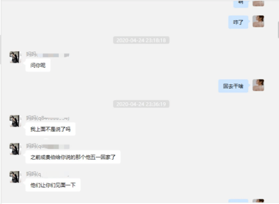This screenshot has width=279, height=204.
Task: Open 妈妈 avatar beside 他们让你们见面一下
Action: click(x=14, y=177)
